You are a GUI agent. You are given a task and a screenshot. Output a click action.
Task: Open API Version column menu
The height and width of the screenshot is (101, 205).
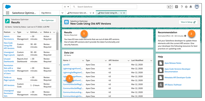pos(128,61)
